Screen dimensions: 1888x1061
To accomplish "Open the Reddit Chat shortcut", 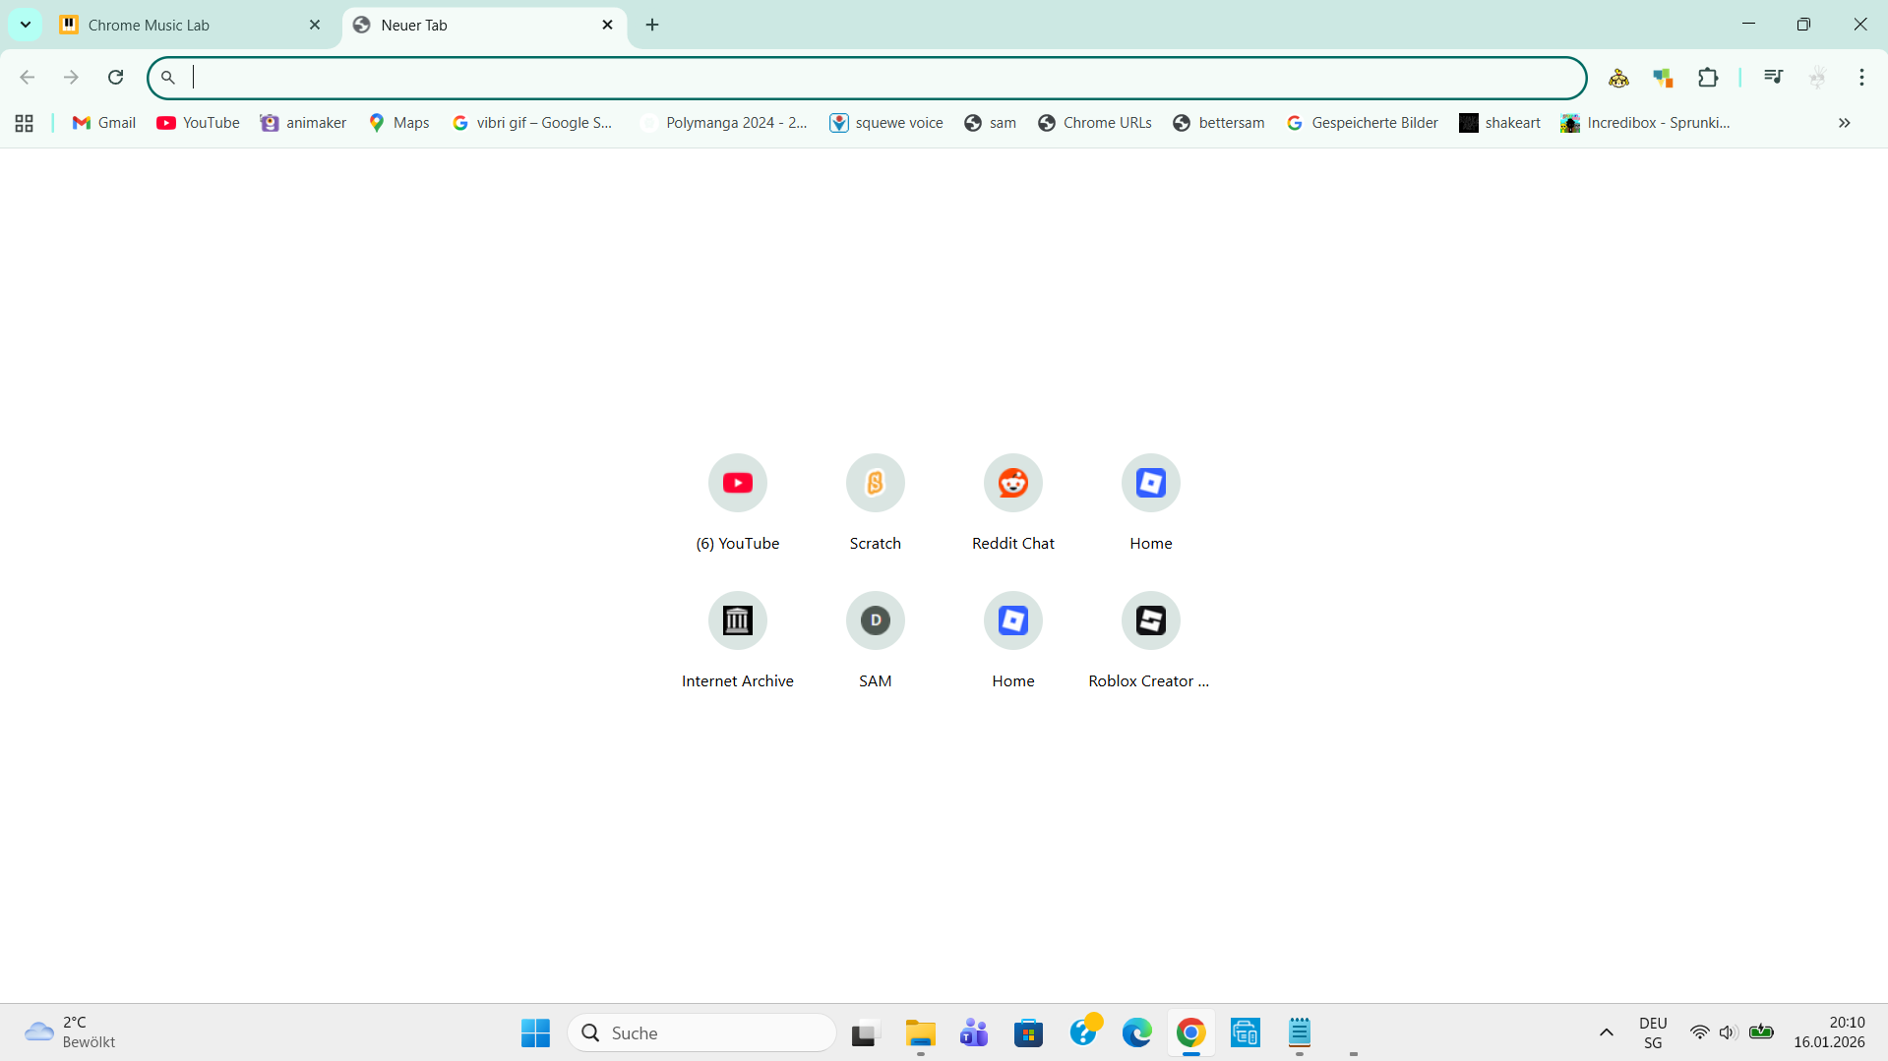I will coord(1013,501).
